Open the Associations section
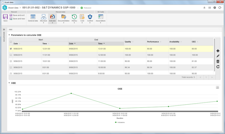Viewport: 225px width, 134px height. 101,18
